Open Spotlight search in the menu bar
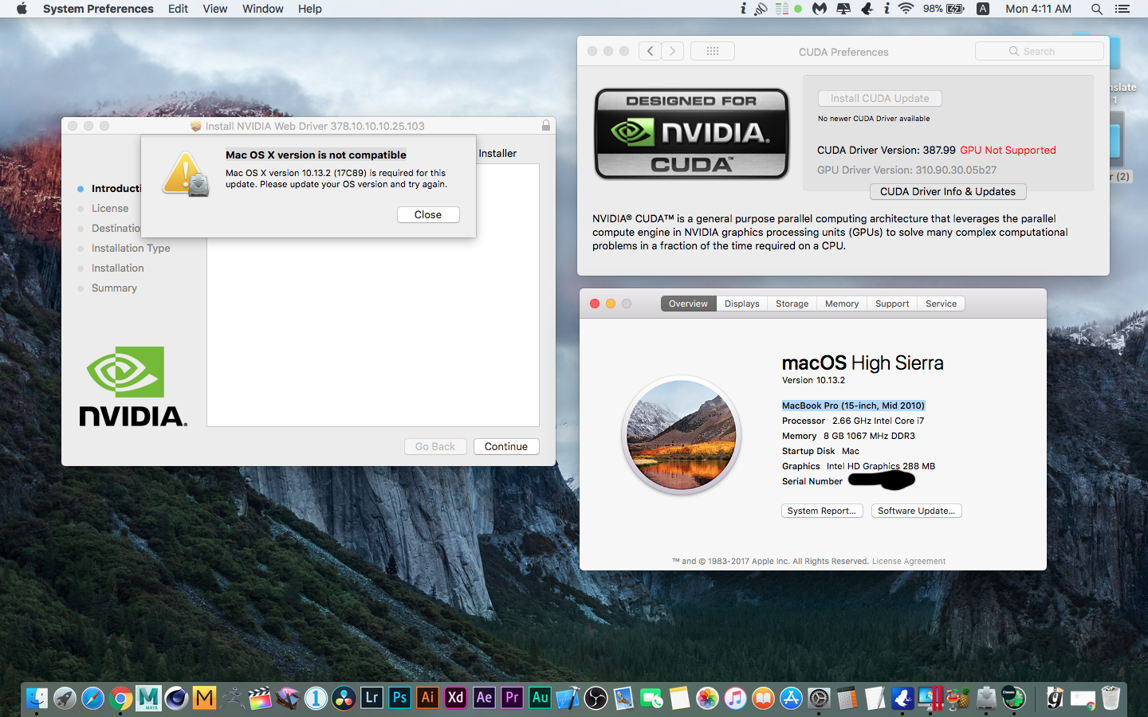The image size is (1148, 717). (1097, 9)
